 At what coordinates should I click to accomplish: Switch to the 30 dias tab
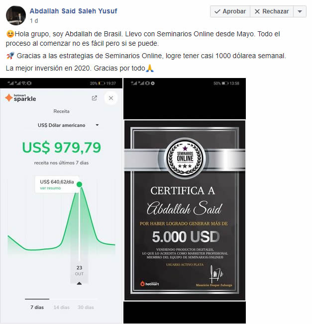86,307
